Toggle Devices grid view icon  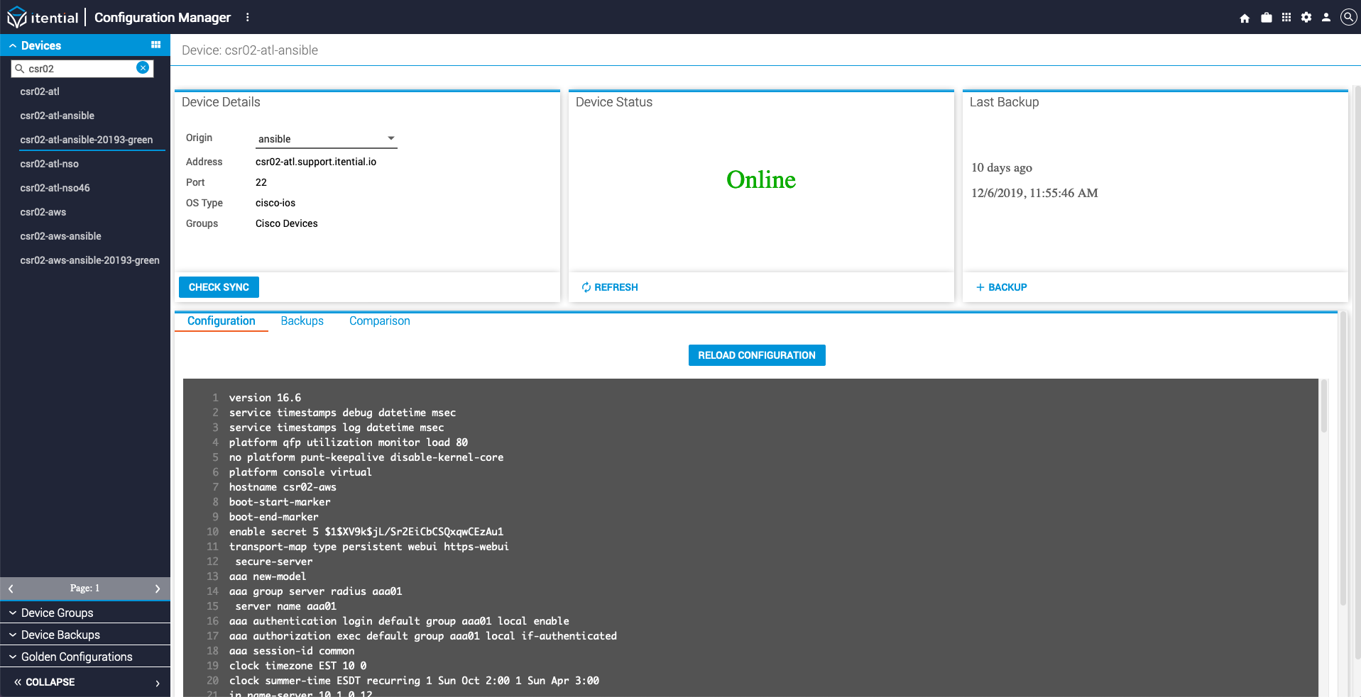155,45
